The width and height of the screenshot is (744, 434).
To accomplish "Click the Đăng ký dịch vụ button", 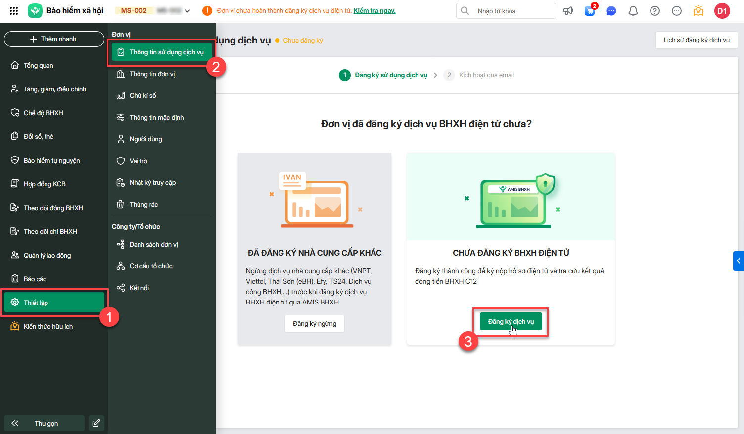I will pos(511,322).
